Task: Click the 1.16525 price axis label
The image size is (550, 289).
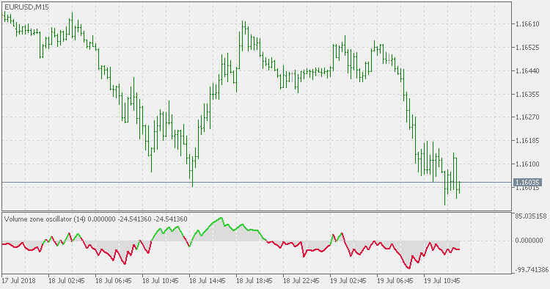Action: (527, 48)
